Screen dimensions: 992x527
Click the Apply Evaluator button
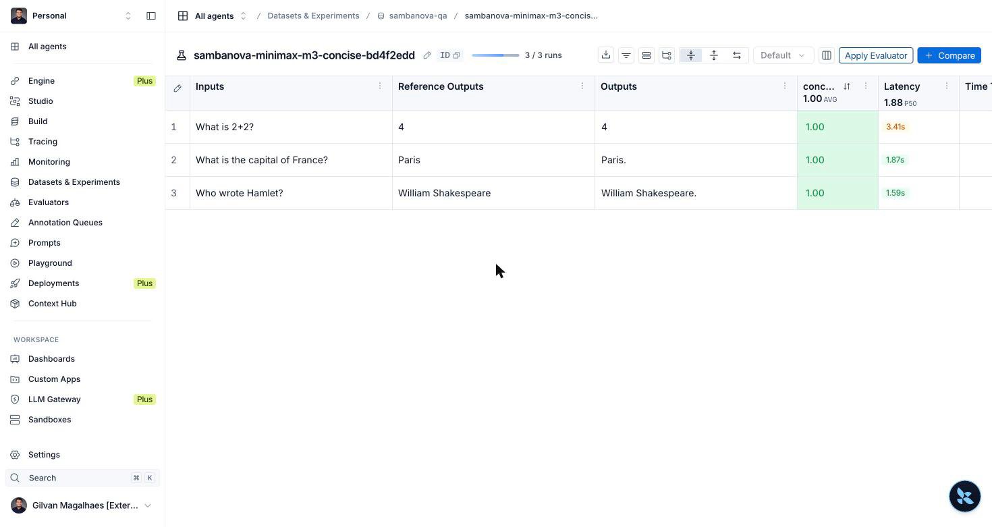tap(876, 55)
